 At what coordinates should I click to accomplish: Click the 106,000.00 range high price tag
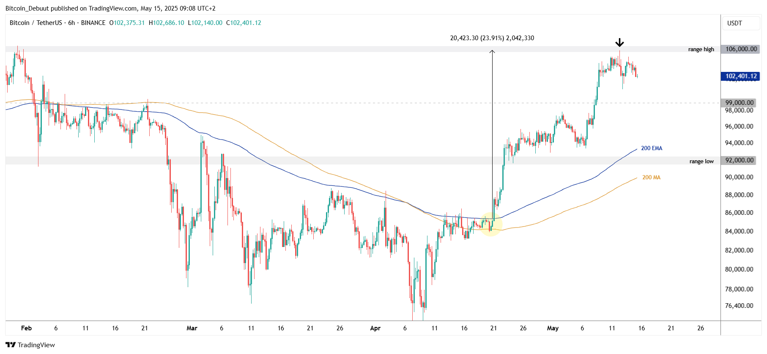tap(741, 49)
